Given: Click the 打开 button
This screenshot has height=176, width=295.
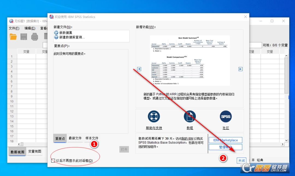Looking at the screenshot, I should coord(124,149).
